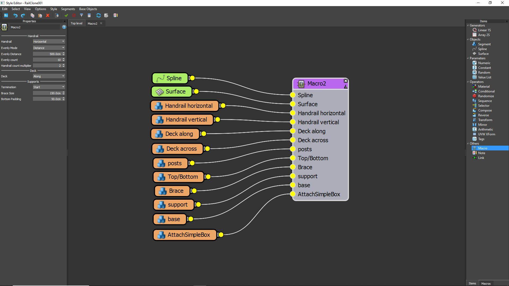Click the blue refresh arrows icon
The height and width of the screenshot is (286, 509).
pyautogui.click(x=98, y=15)
